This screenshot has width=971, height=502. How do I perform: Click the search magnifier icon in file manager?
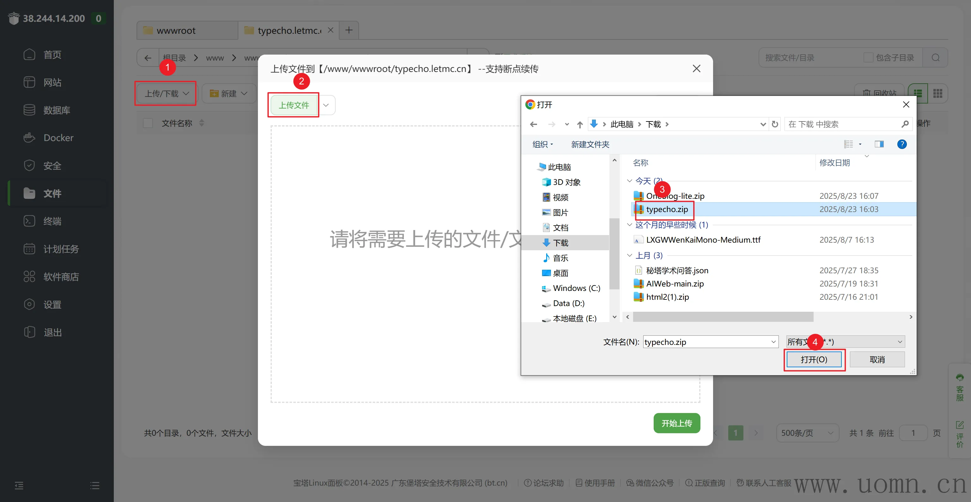click(x=935, y=57)
